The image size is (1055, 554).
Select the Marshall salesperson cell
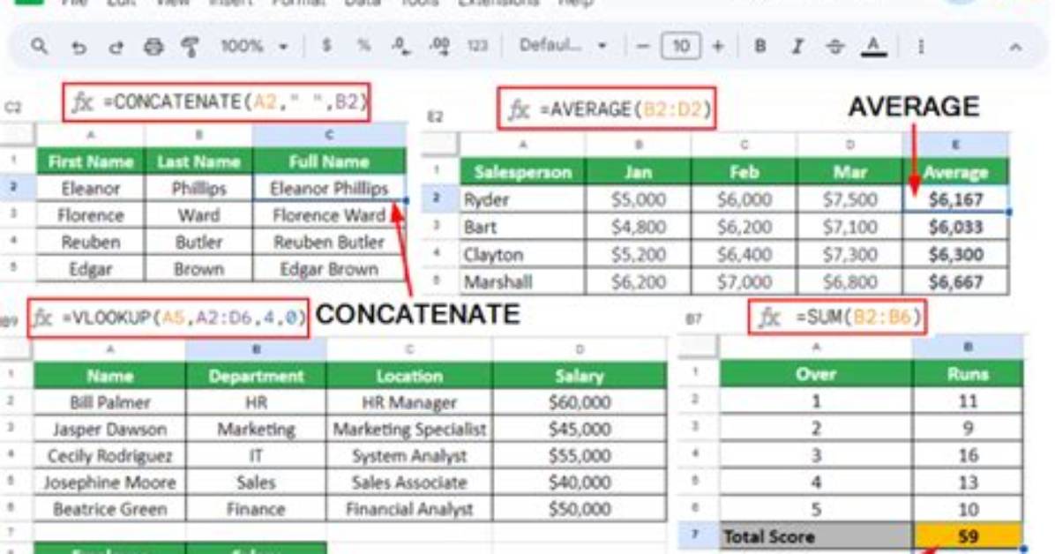coord(523,282)
